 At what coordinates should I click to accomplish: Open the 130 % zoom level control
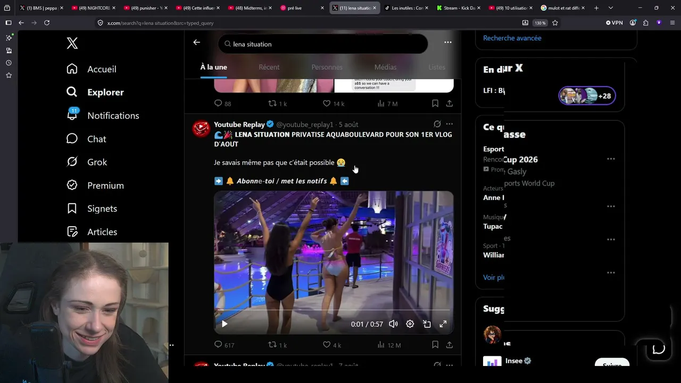540,23
